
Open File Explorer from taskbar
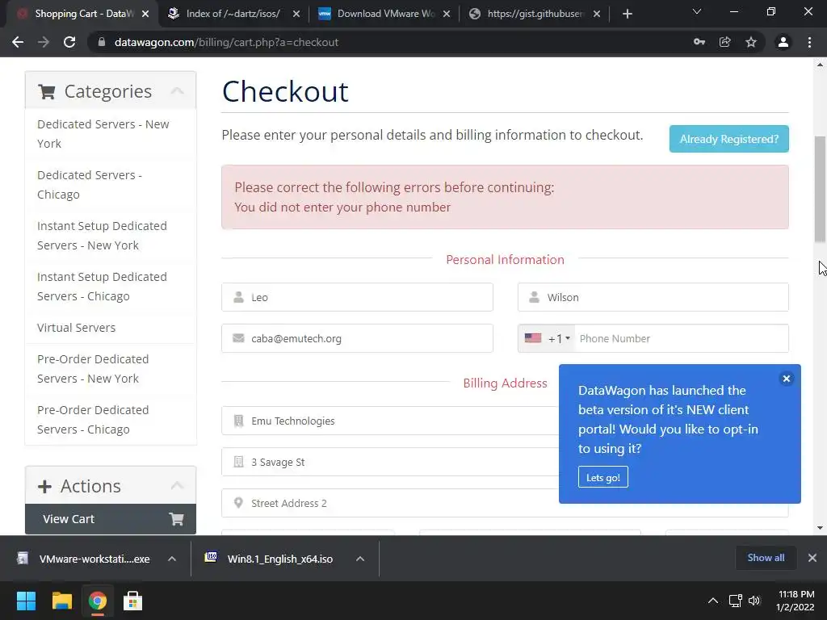point(61,601)
